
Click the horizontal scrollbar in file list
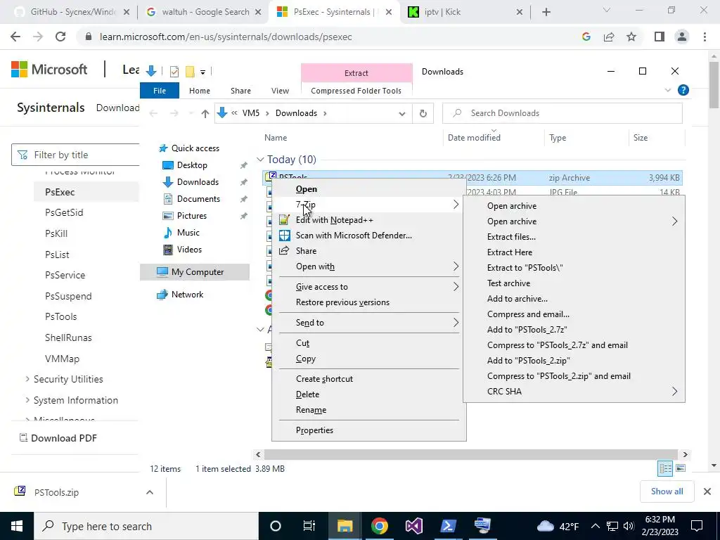click(471, 455)
